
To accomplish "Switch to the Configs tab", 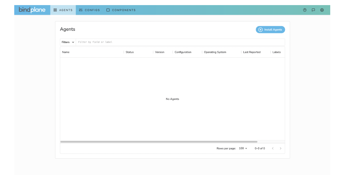I will (x=89, y=10).
